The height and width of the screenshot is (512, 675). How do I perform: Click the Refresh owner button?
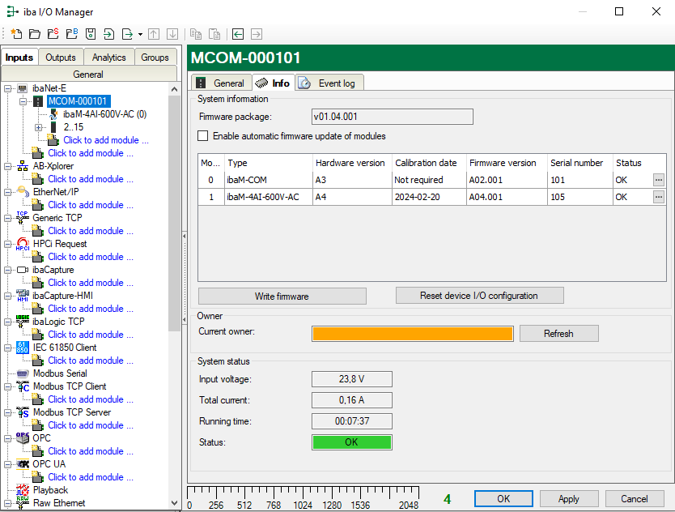tap(558, 334)
